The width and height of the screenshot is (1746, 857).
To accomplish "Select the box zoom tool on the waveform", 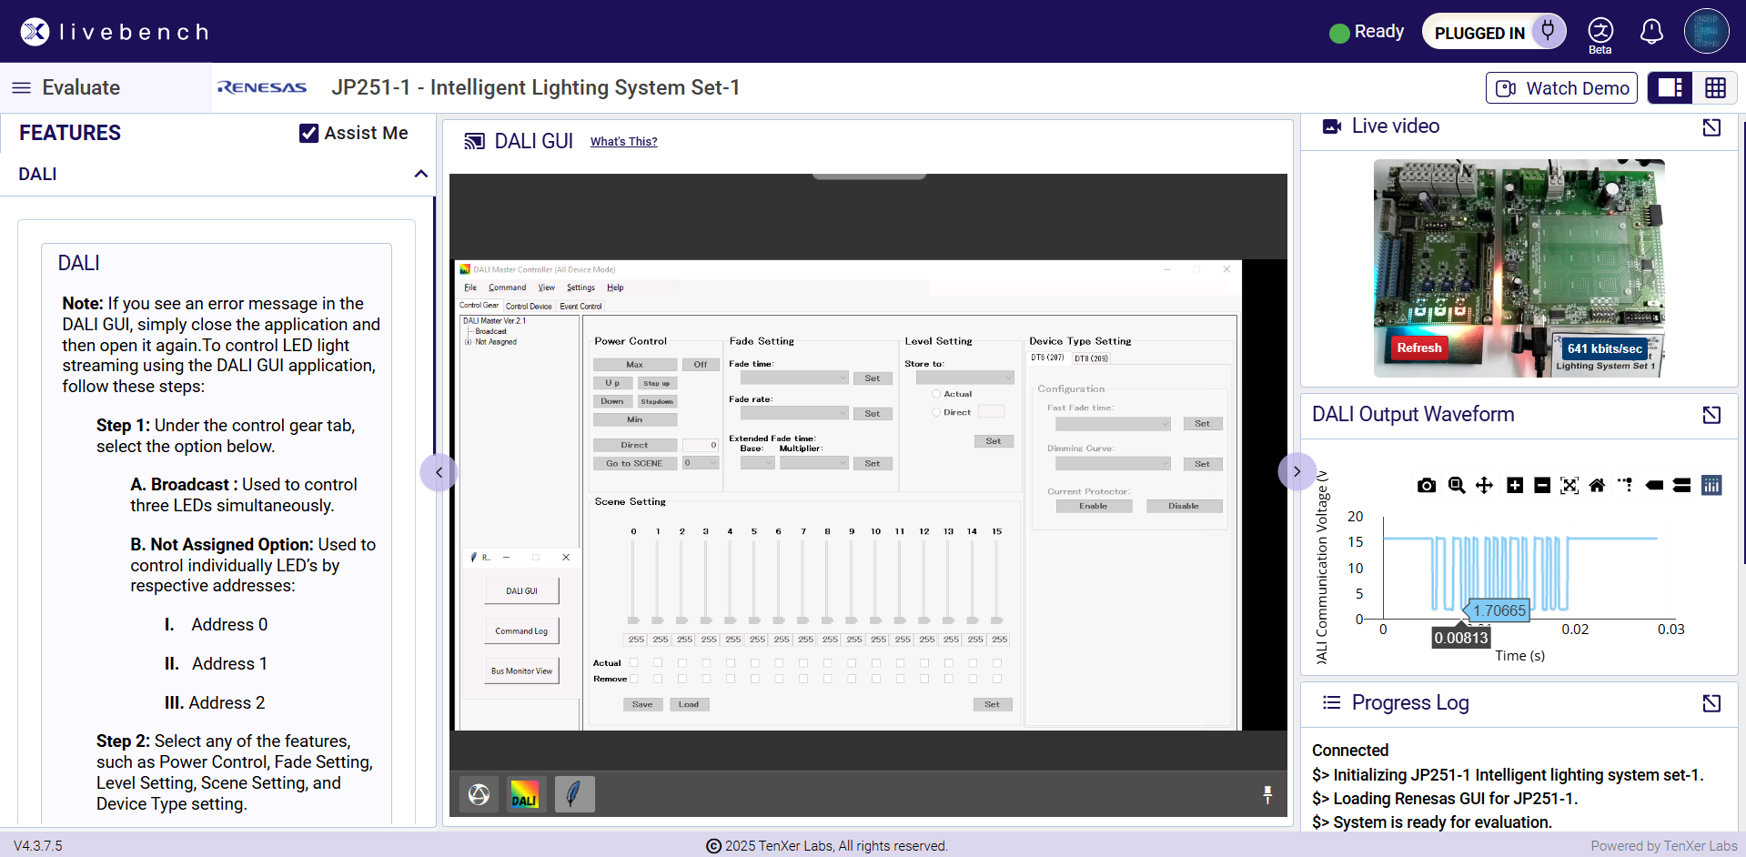I will 1457,486.
